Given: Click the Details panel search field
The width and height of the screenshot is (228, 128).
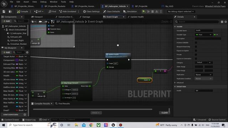Looking at the screenshot, I should click(x=197, y=22).
